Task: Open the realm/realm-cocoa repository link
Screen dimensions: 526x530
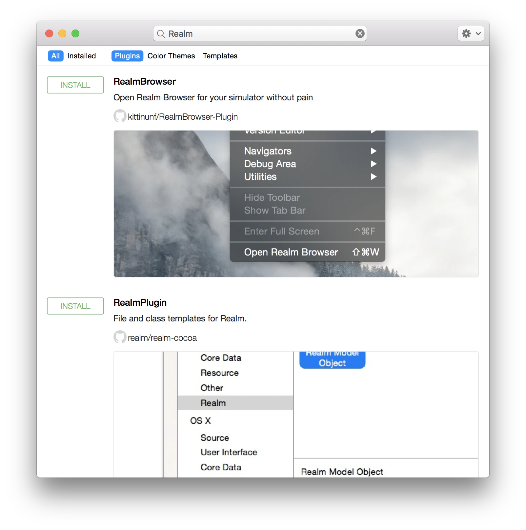Action: click(x=162, y=338)
